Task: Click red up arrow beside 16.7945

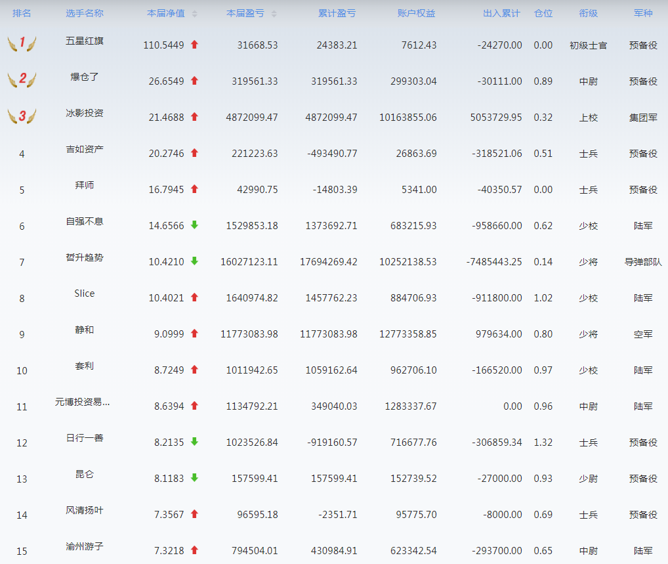Action: (x=194, y=189)
